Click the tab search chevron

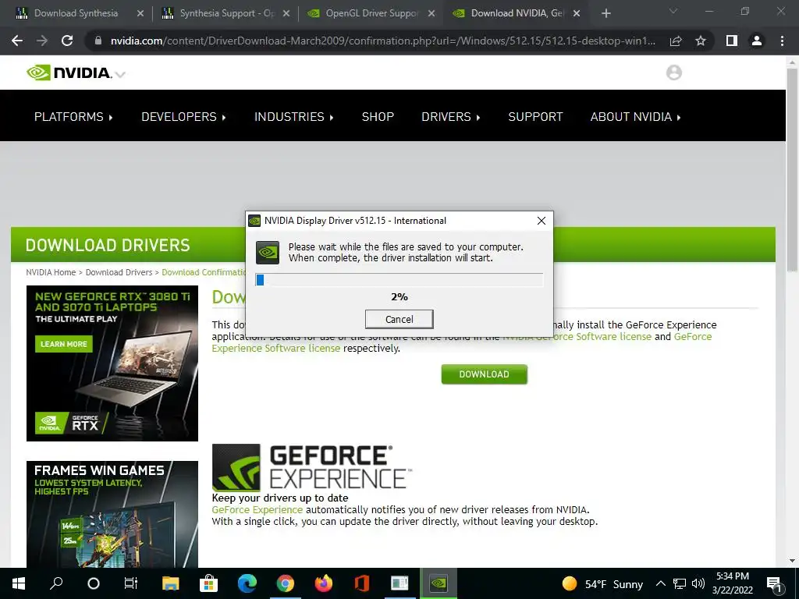coord(673,11)
